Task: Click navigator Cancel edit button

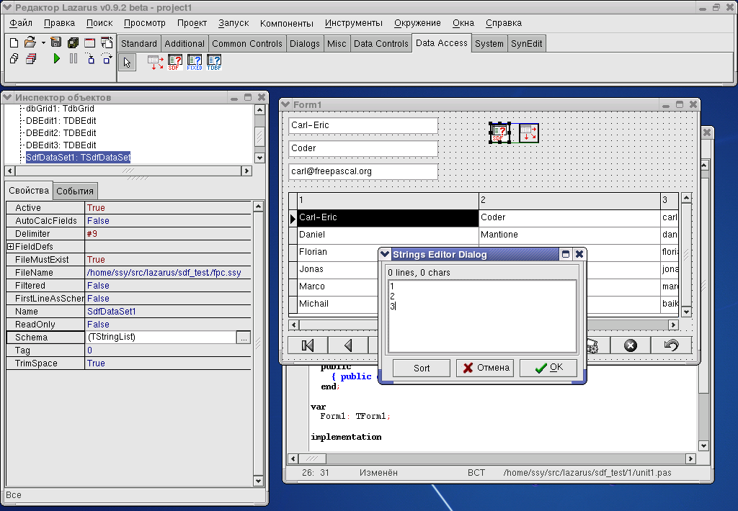Action: tap(631, 345)
